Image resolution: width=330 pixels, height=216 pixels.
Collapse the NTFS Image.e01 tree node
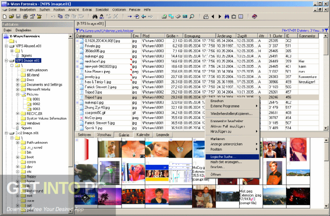6,61
